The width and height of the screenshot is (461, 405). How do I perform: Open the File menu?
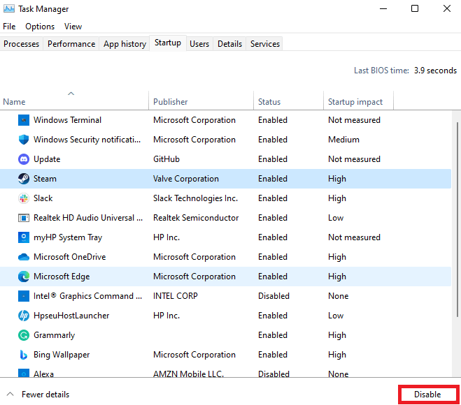click(x=9, y=27)
